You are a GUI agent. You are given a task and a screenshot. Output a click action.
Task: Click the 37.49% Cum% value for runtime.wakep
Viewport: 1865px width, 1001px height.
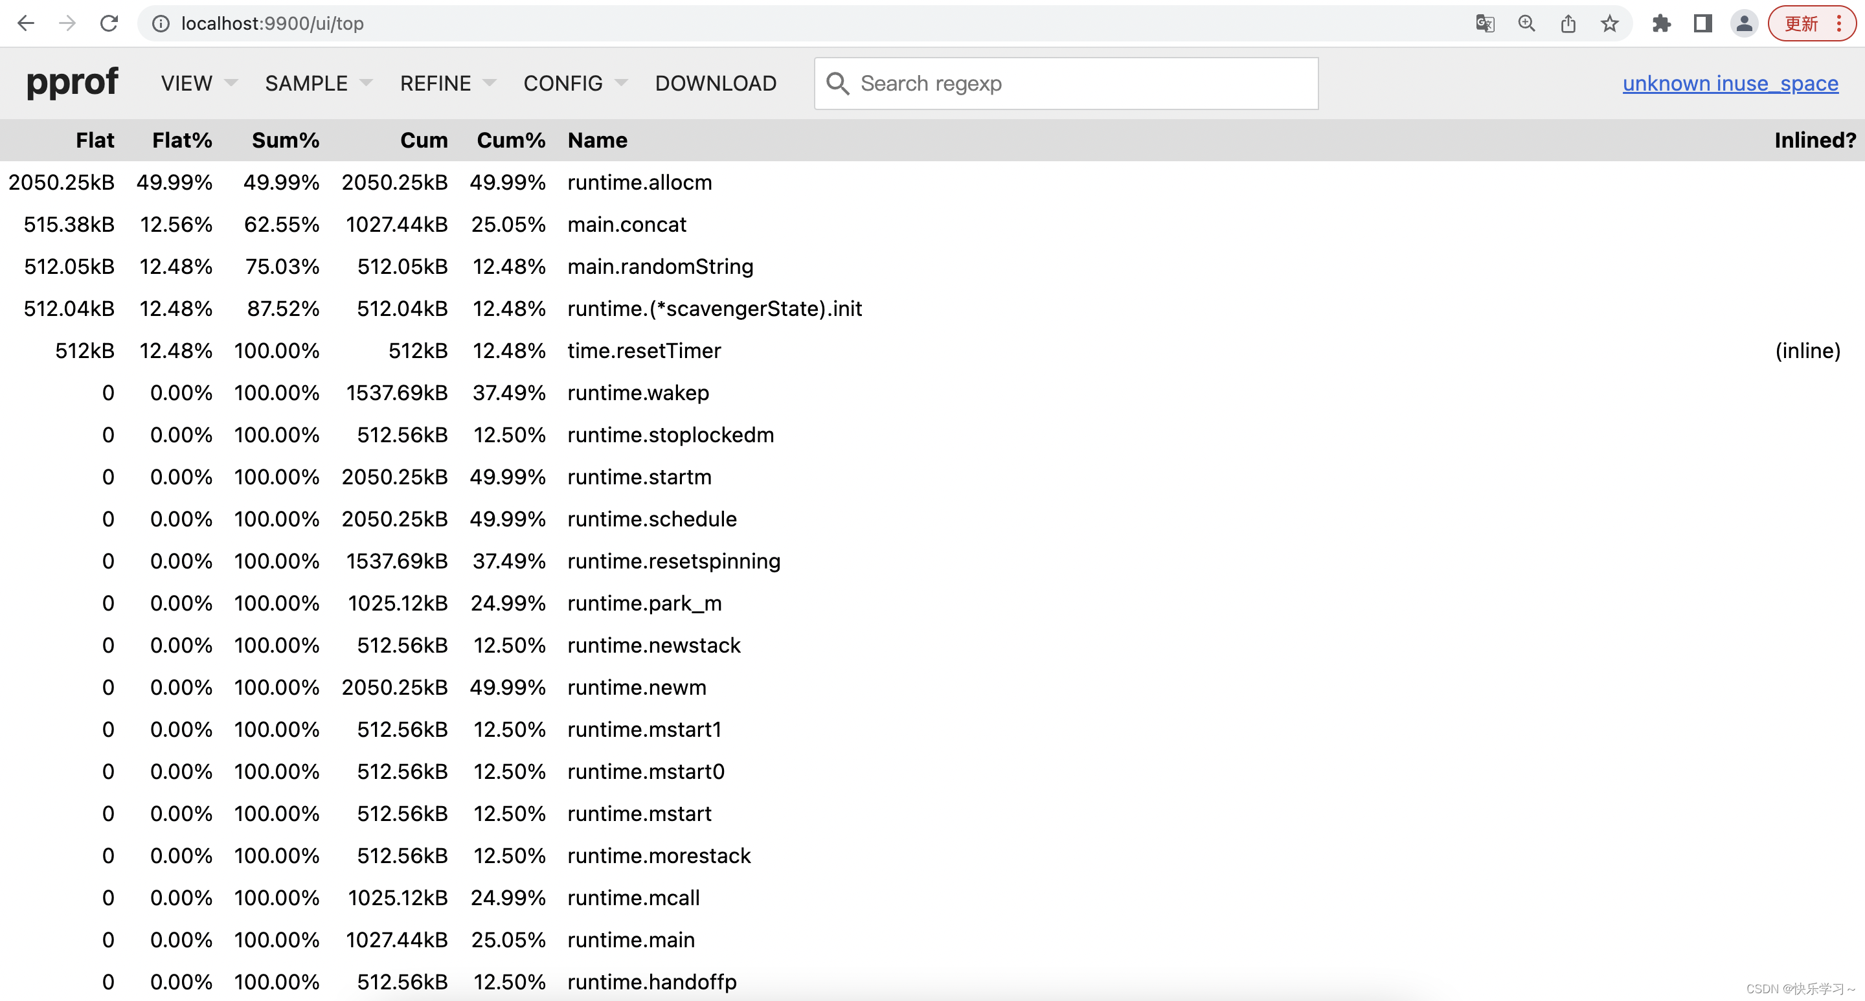[509, 392]
